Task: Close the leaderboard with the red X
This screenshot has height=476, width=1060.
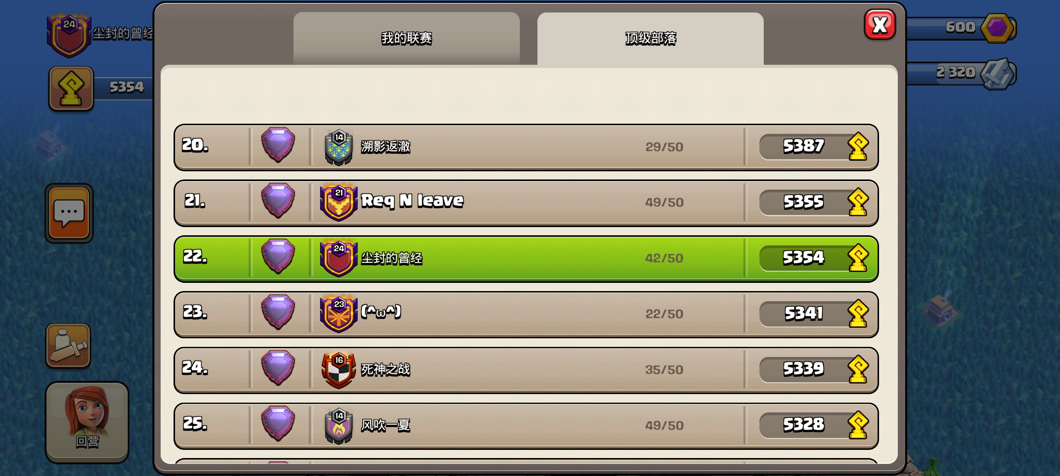Action: (879, 25)
